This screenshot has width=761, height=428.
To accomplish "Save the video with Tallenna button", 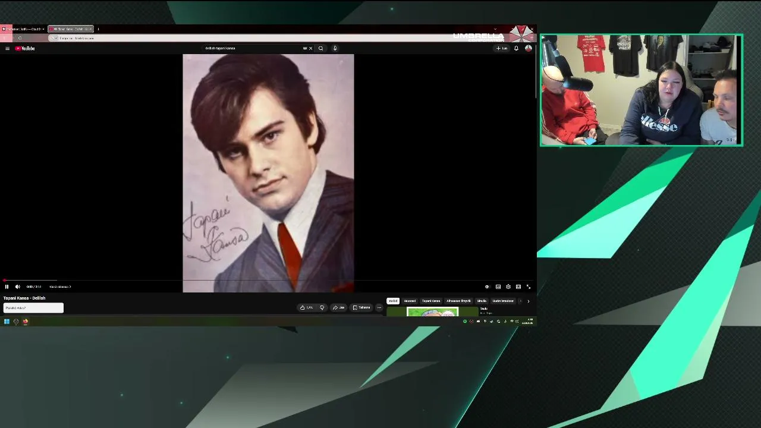I will [361, 307].
